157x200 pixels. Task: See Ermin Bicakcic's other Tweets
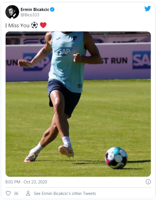[65, 193]
